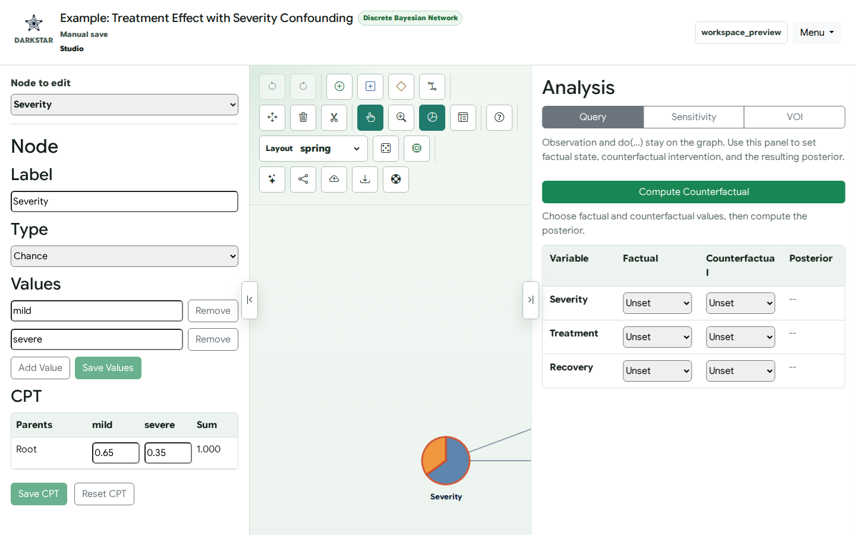This screenshot has height=535, width=856.
Task: Click the redo arrow icon
Action: tap(303, 87)
